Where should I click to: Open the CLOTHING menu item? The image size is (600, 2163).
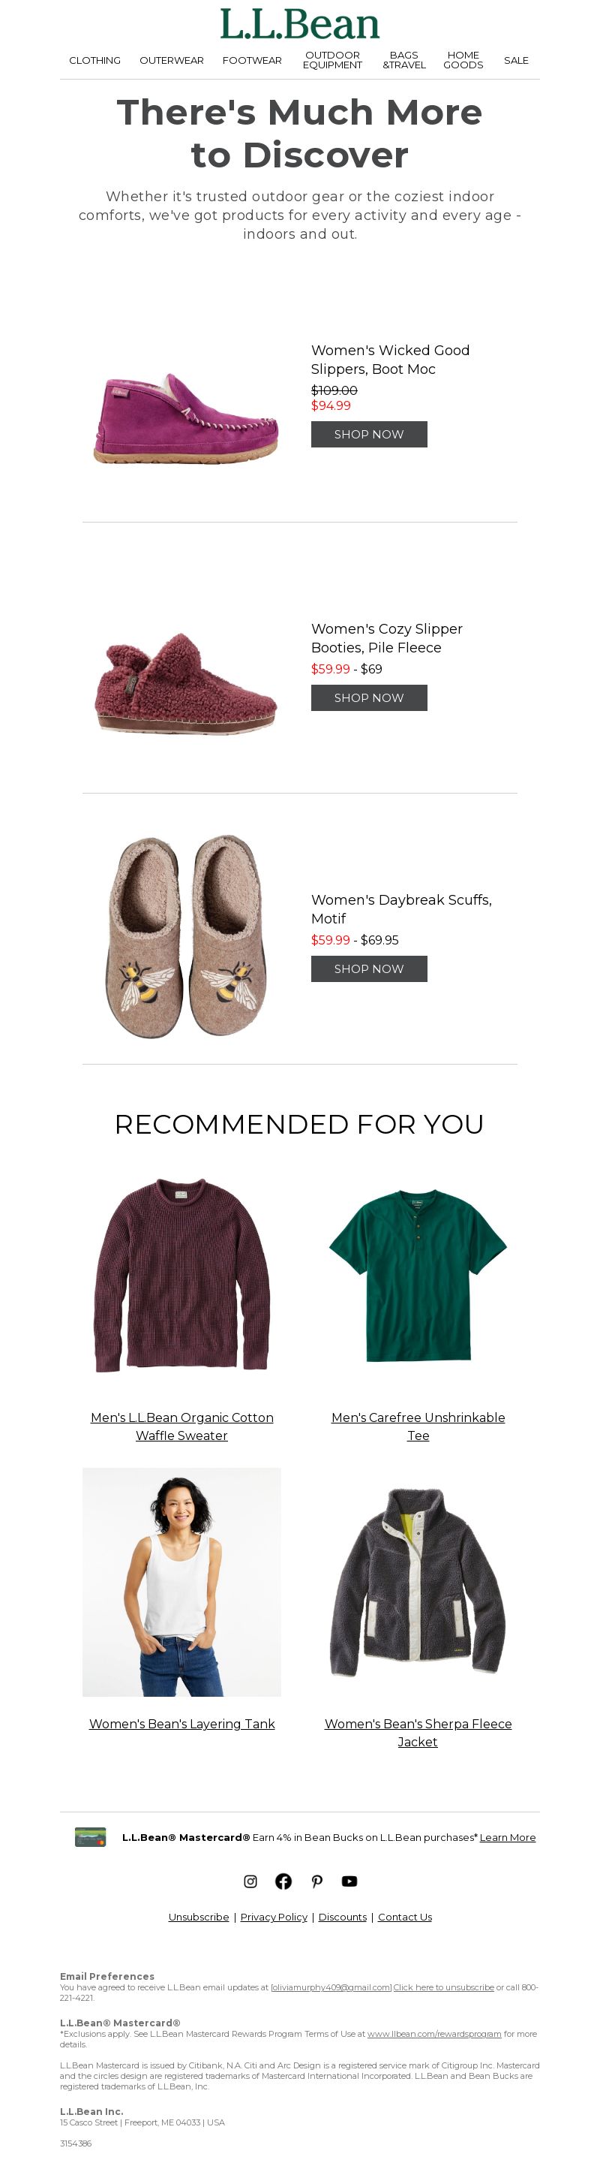(x=94, y=61)
